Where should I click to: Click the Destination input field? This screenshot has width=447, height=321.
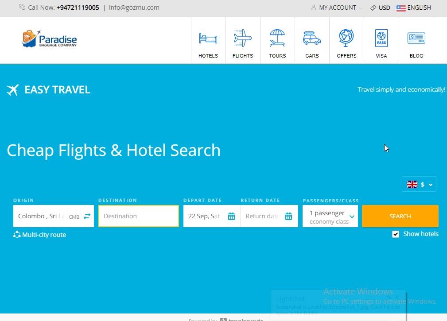(139, 216)
